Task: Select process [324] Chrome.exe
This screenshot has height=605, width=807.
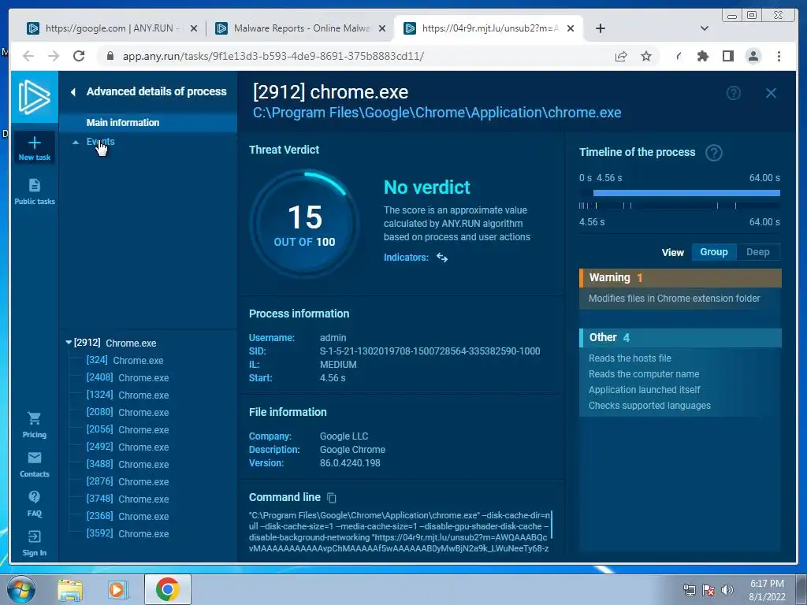Action: click(125, 360)
